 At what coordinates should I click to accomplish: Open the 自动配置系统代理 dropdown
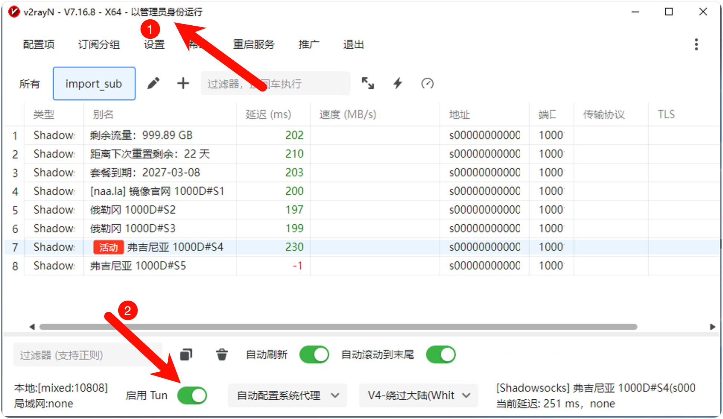click(x=287, y=396)
